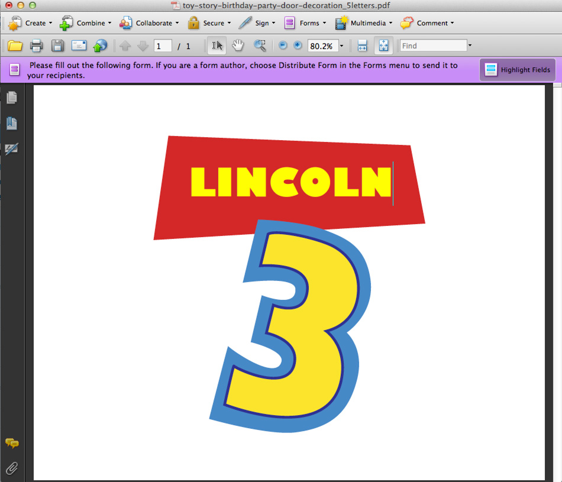
Task: Click the Multimedia filmstrip icon
Action: pyautogui.click(x=341, y=23)
